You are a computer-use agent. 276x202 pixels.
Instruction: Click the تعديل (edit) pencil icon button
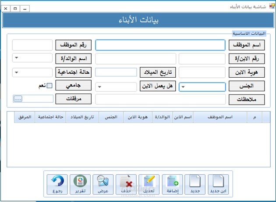point(149,184)
